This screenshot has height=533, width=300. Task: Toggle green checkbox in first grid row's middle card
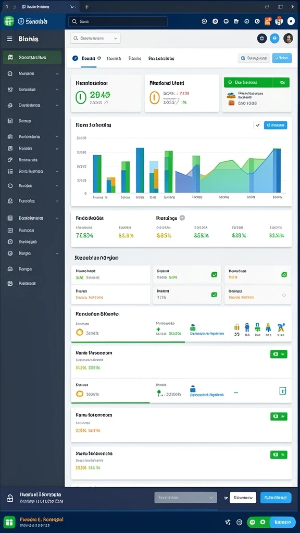click(x=214, y=274)
